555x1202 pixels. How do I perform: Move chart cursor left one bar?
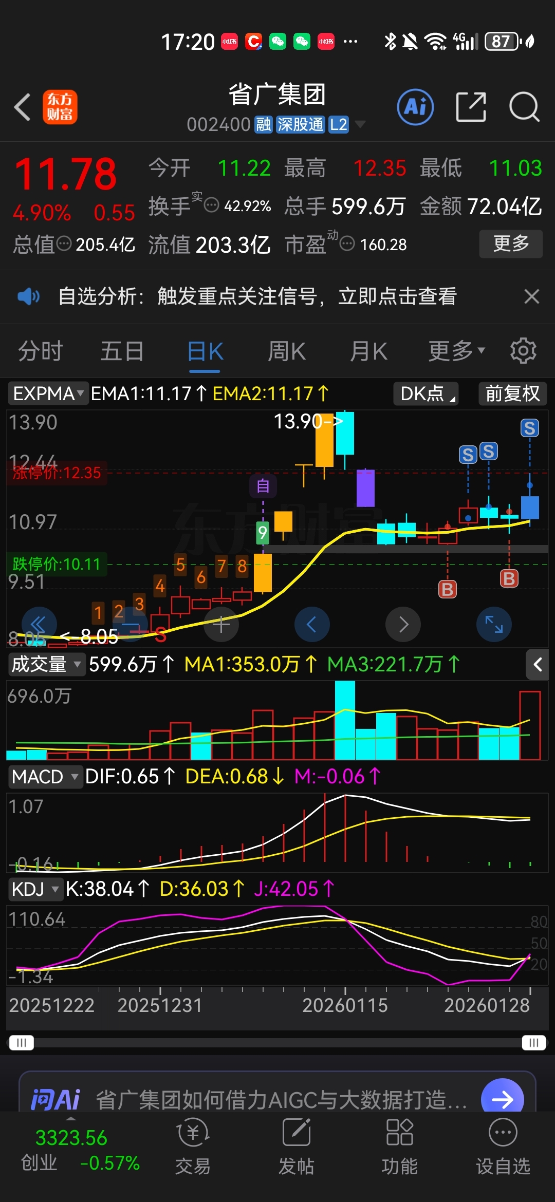pyautogui.click(x=312, y=625)
